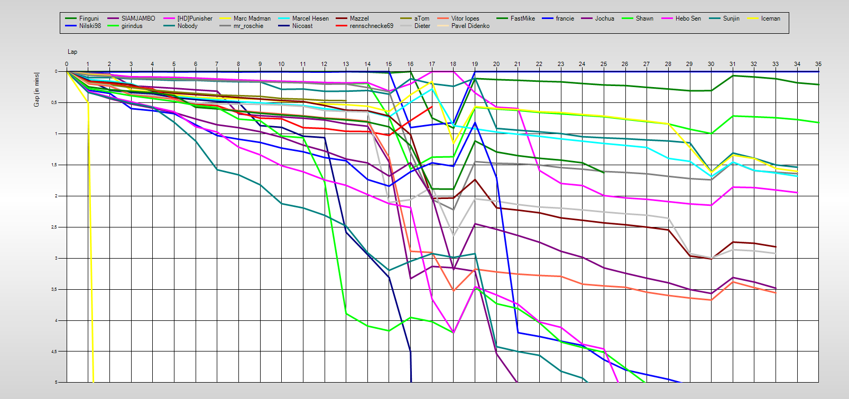849x399 pixels.
Task: Select the Iceman legend entry
Action: pos(770,18)
